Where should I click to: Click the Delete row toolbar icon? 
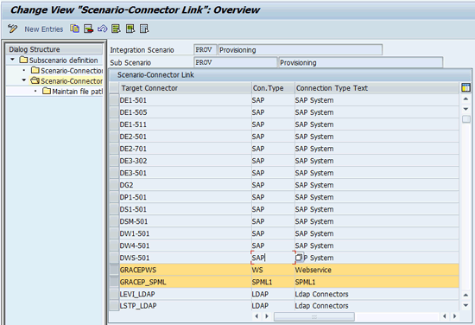[88, 29]
